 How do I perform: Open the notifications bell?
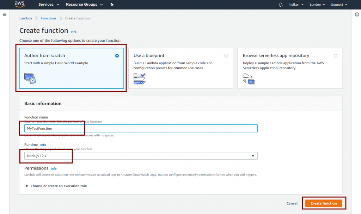[x=281, y=5]
